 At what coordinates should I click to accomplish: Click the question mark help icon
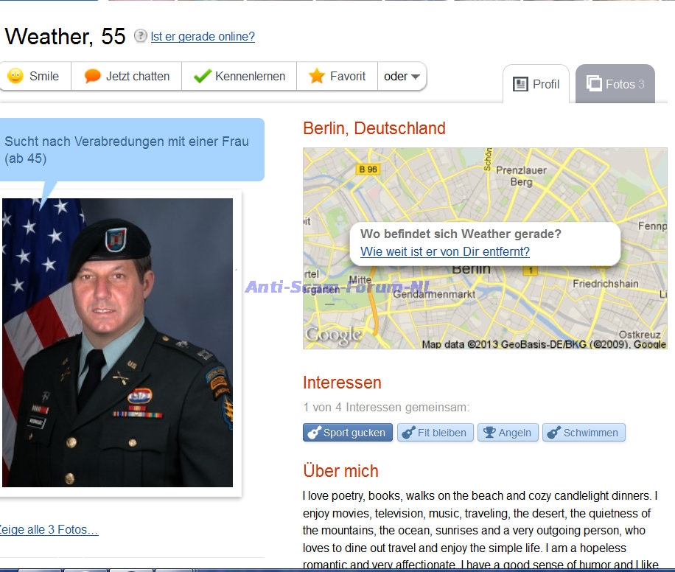(x=140, y=35)
